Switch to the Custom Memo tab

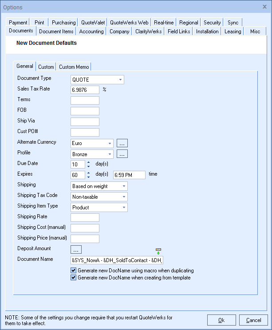(x=74, y=67)
